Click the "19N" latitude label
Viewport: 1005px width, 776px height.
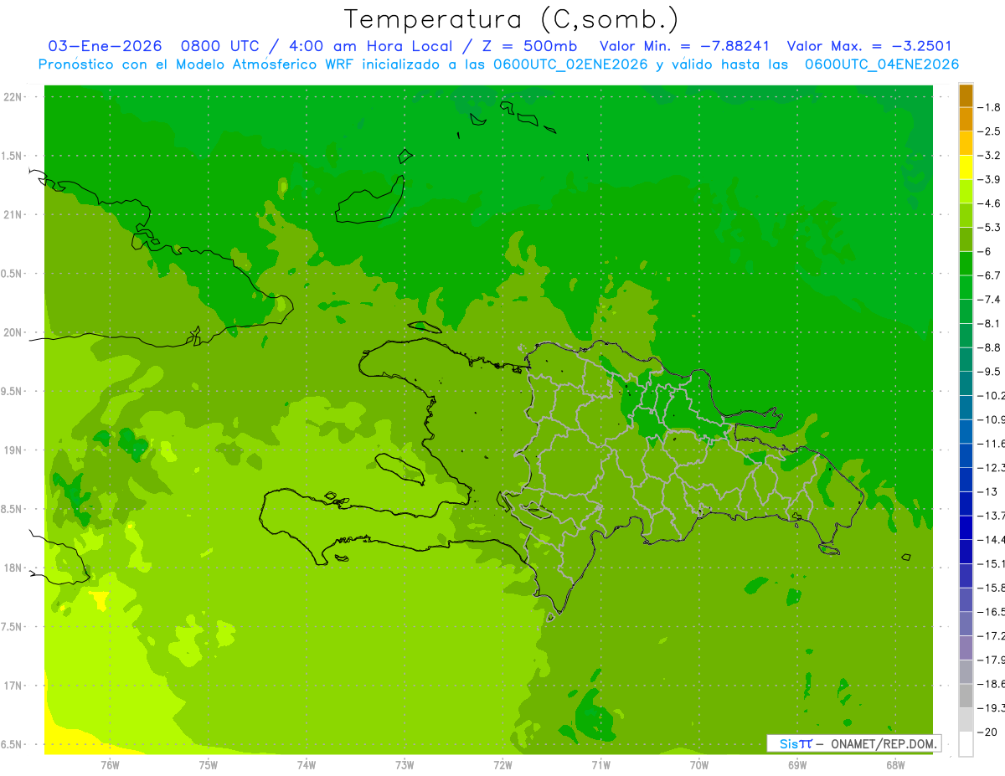coord(13,450)
